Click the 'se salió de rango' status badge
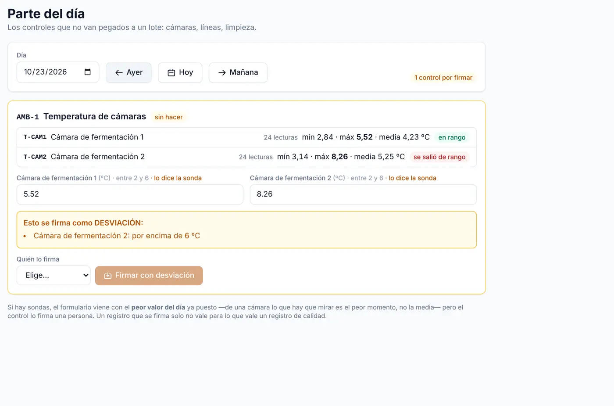Viewport: 614px width, 406px height. coord(439,157)
